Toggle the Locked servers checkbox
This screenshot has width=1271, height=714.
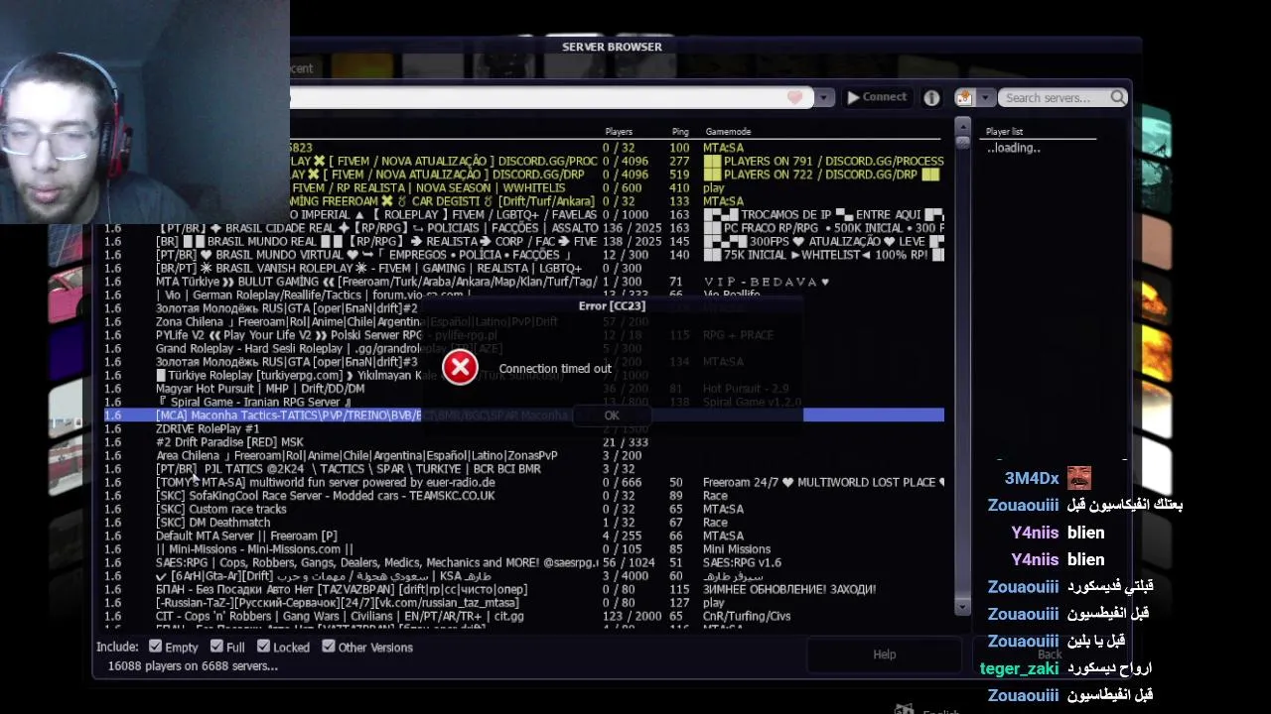[x=263, y=646]
